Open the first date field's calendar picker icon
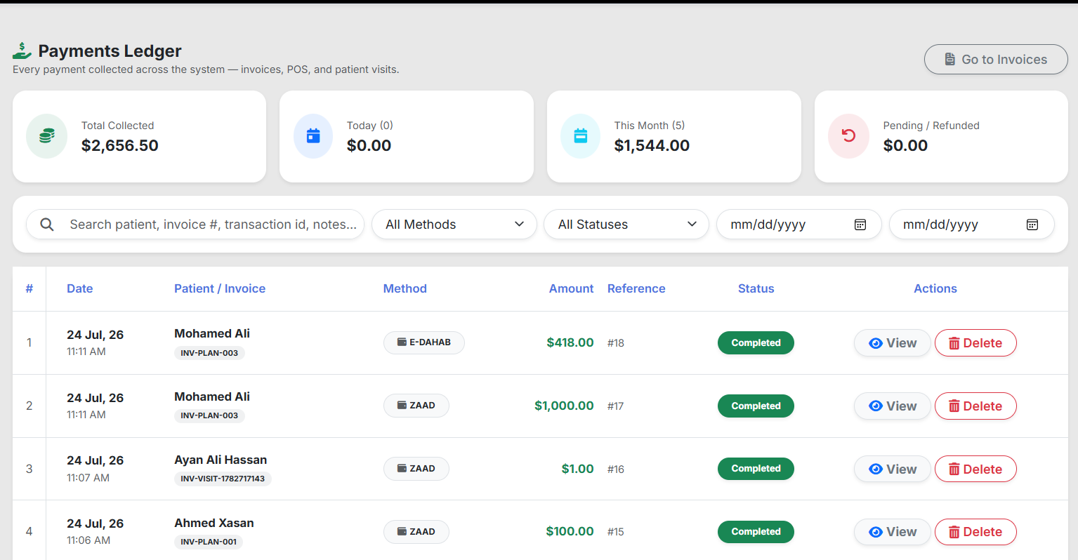 tap(860, 225)
